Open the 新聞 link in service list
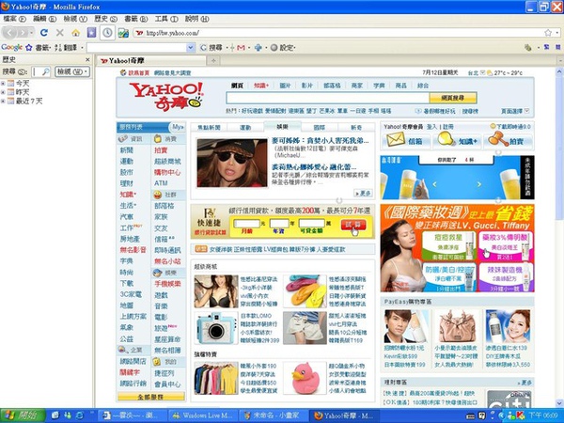This screenshot has height=423, width=564. [126, 150]
